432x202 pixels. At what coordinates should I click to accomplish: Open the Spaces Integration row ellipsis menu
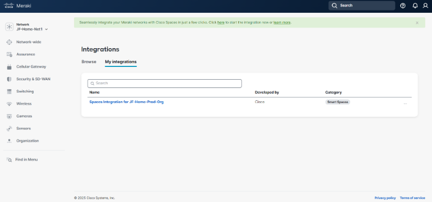point(405,103)
